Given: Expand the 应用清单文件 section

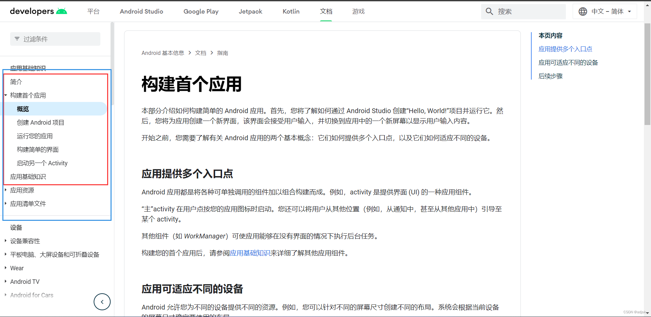Looking at the screenshot, I should click(x=6, y=204).
